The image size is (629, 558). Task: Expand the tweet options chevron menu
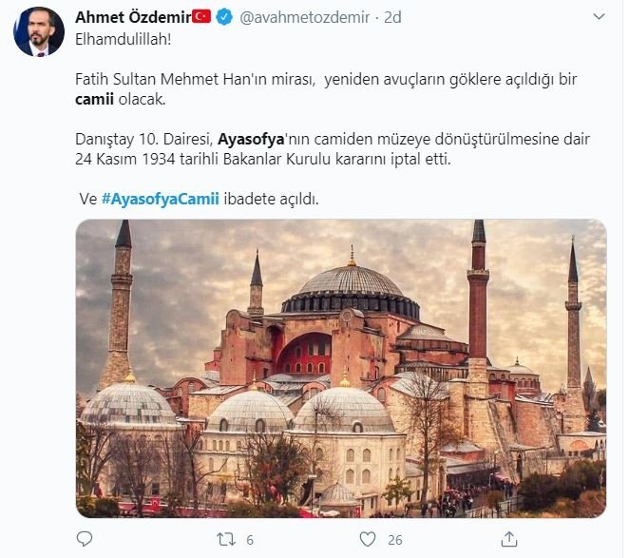tap(599, 16)
